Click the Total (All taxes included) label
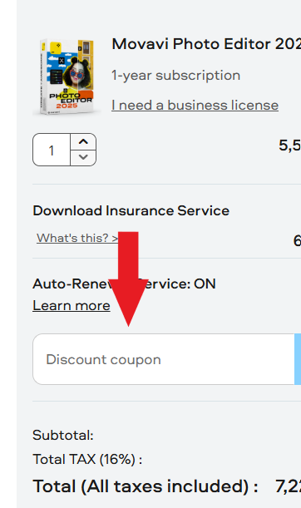The image size is (301, 508). click(x=146, y=486)
